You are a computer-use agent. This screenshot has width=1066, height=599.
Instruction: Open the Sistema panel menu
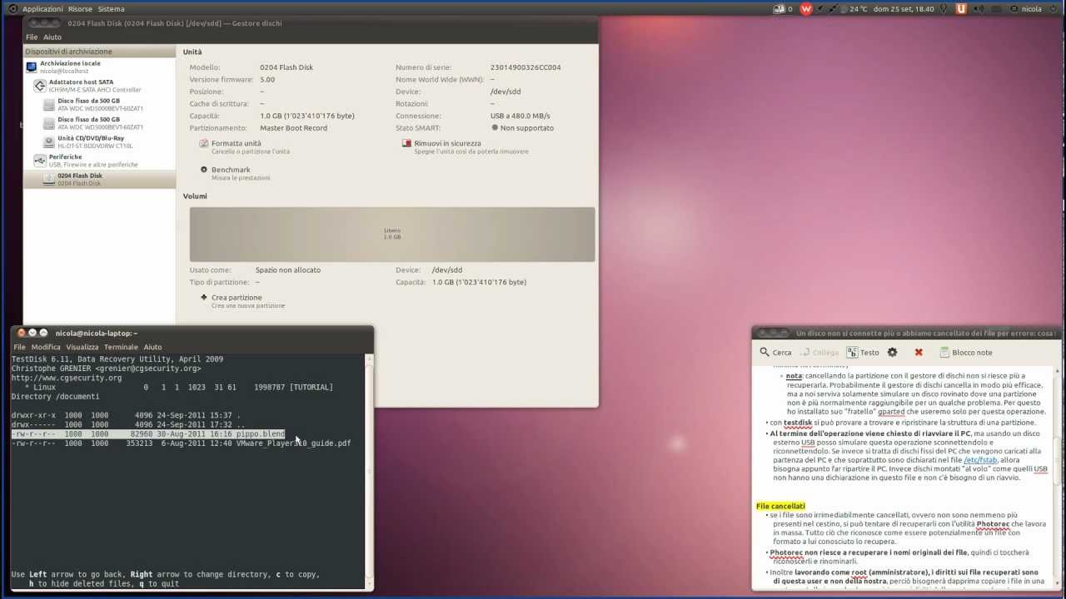click(x=111, y=9)
